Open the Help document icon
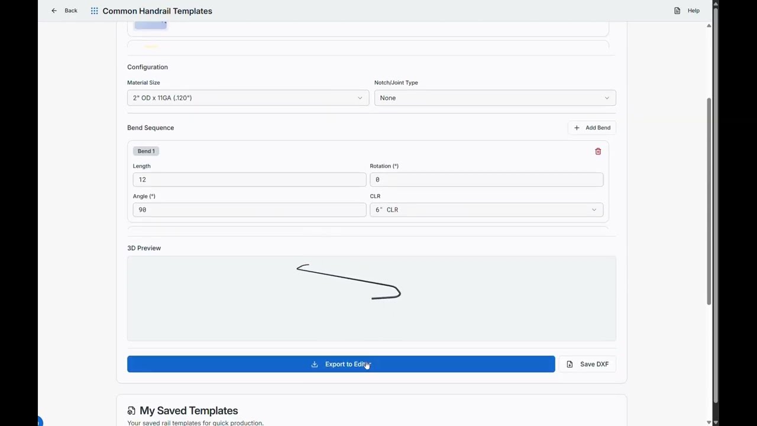The height and width of the screenshot is (426, 757). (x=677, y=11)
